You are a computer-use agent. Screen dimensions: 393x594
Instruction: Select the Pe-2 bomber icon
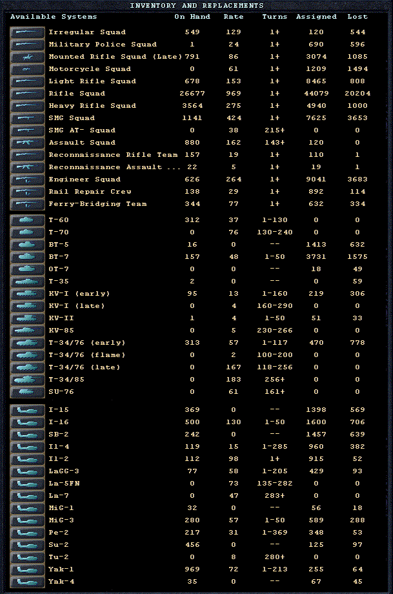[27, 533]
